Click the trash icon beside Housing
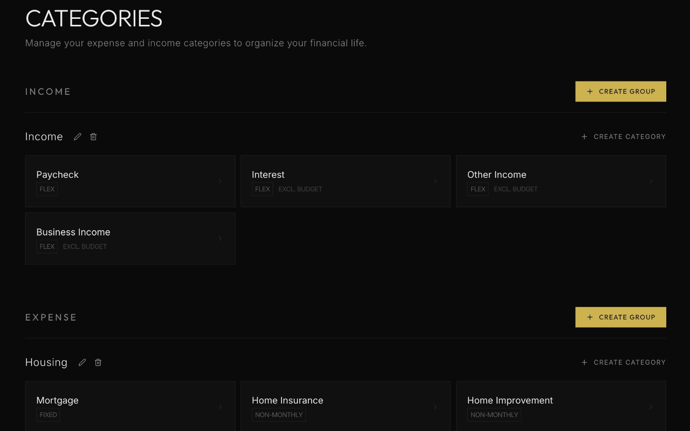 pyautogui.click(x=98, y=362)
